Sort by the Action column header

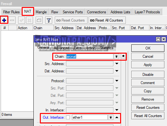(x=25, y=28)
